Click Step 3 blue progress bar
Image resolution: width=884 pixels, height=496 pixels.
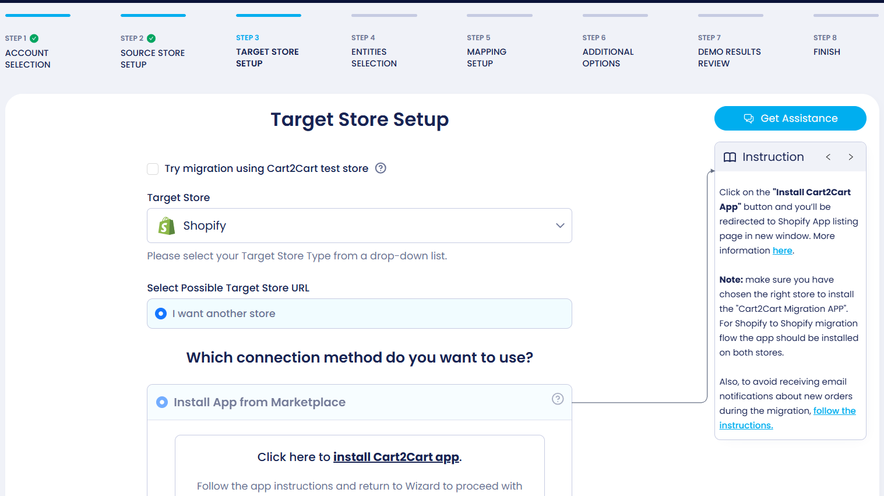269,15
